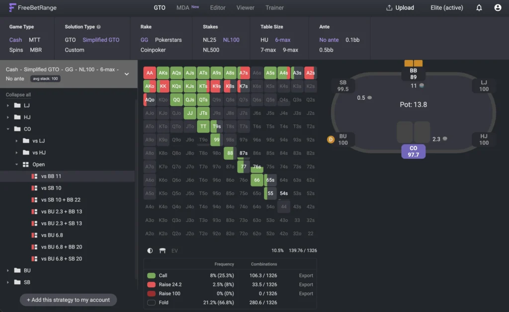Select the AA hand cell in grid
The height and width of the screenshot is (312, 509).
150,73
